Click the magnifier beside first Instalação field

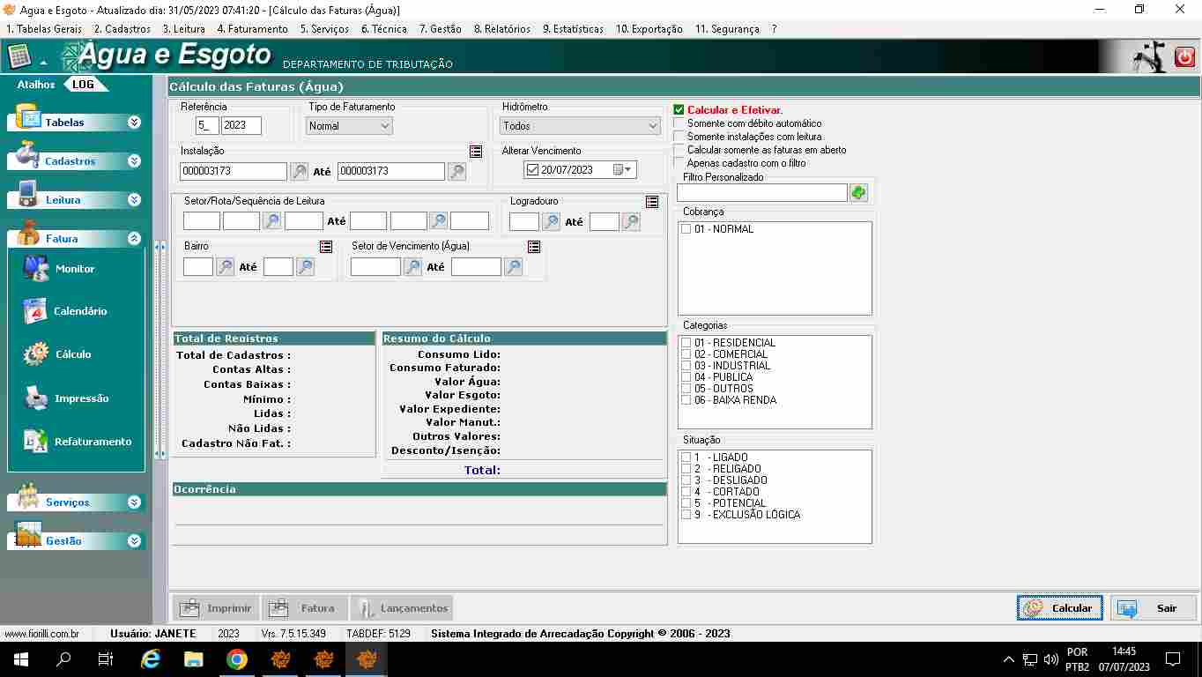(x=300, y=172)
